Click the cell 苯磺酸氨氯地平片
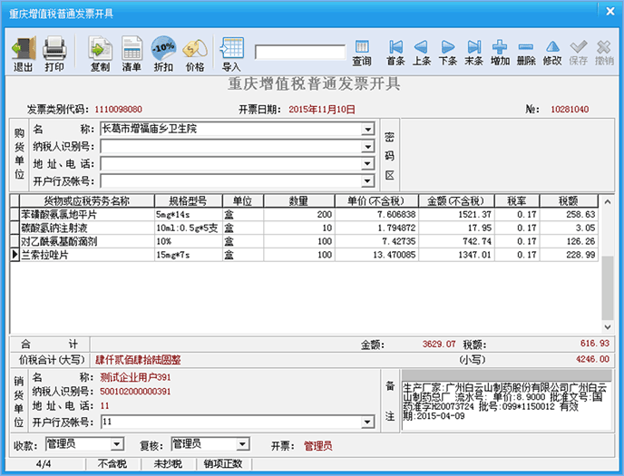Screen dimensions: 624x476 [x=87, y=215]
